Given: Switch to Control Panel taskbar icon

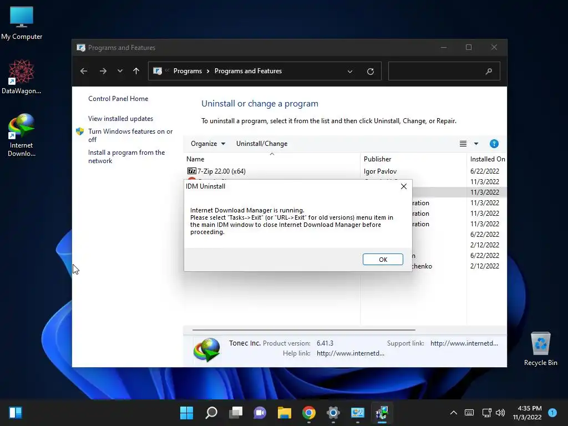Looking at the screenshot, I should click(x=358, y=413).
